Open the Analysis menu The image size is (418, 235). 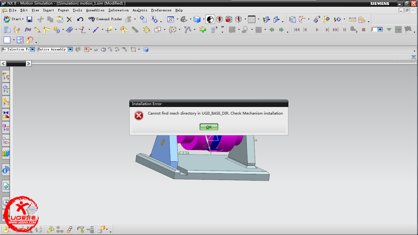[x=140, y=10]
